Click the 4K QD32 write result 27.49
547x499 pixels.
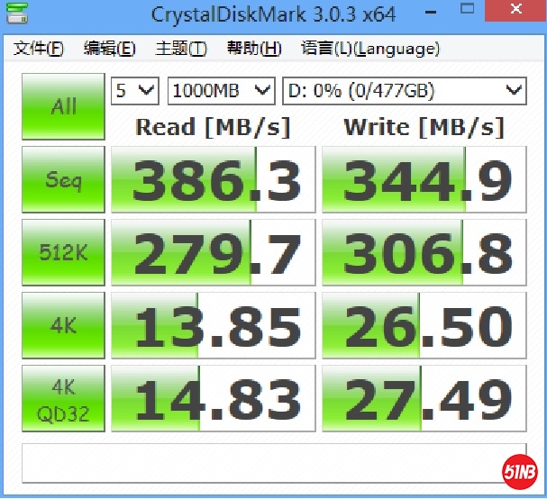tap(424, 398)
